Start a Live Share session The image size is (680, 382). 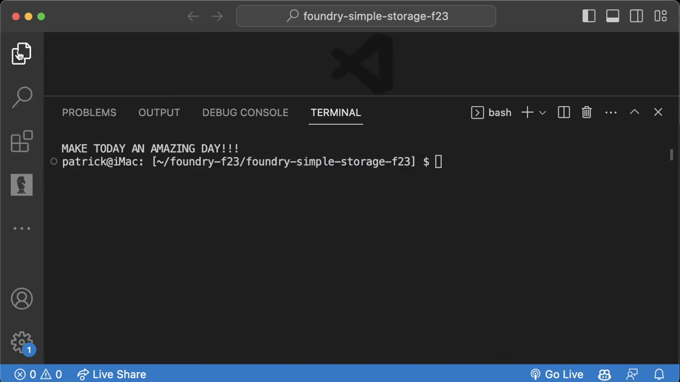(x=112, y=375)
